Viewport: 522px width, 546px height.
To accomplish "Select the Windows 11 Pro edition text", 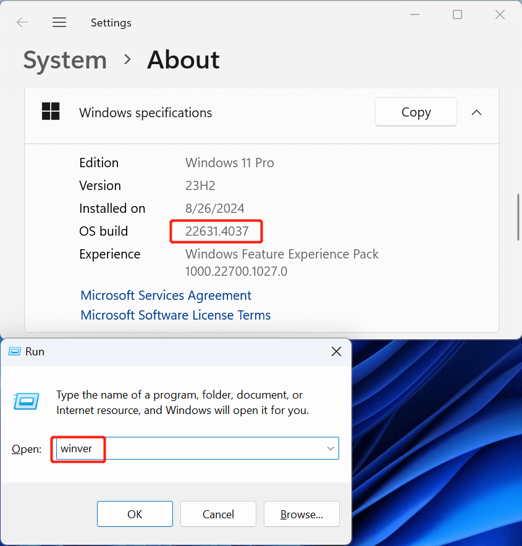I will pos(229,163).
